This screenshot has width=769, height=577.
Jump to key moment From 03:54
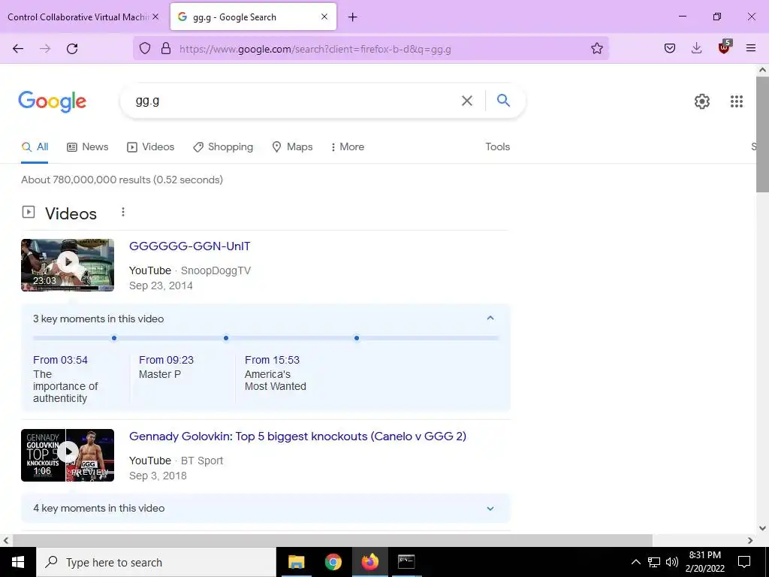[60, 360]
